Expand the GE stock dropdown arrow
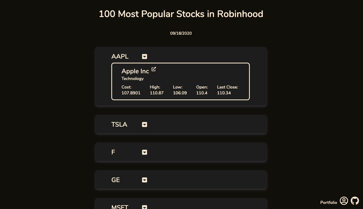Image resolution: width=363 pixels, height=209 pixels. tap(144, 180)
